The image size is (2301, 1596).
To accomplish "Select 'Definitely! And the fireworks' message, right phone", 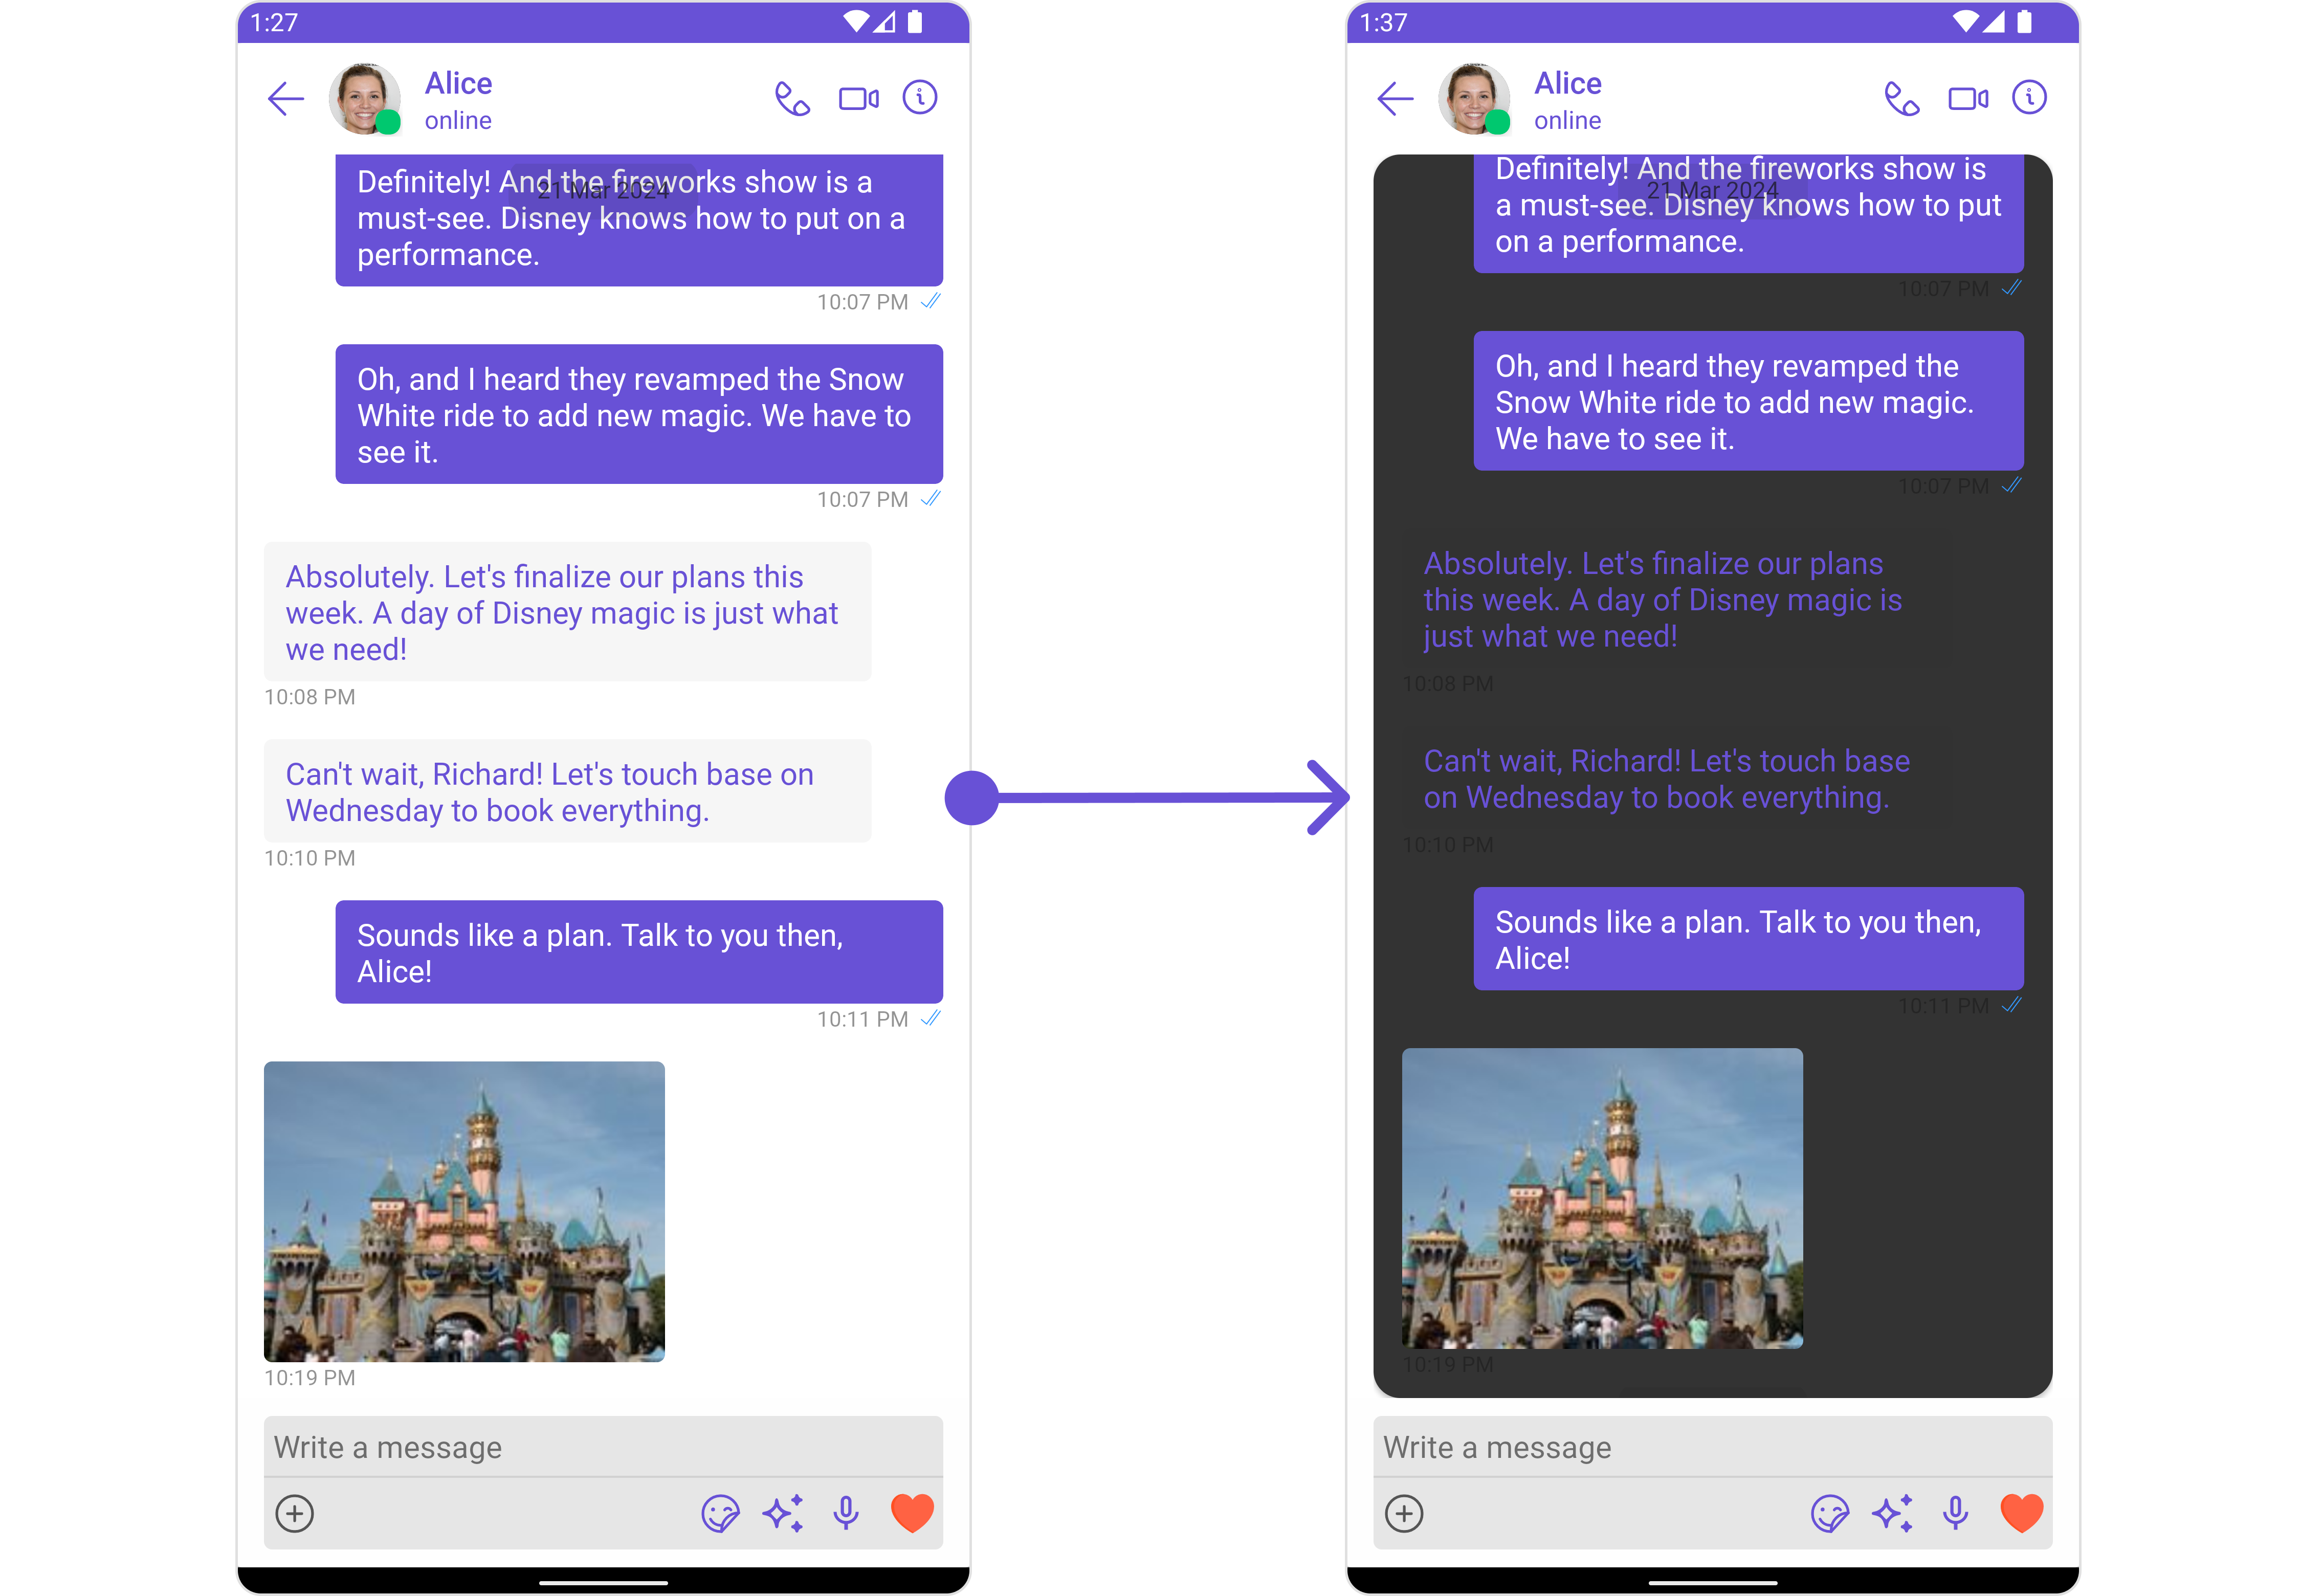I will [1748, 213].
